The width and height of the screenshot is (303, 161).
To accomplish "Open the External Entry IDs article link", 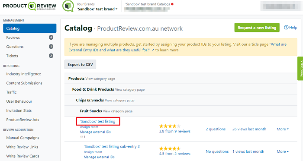I will point(177,47).
